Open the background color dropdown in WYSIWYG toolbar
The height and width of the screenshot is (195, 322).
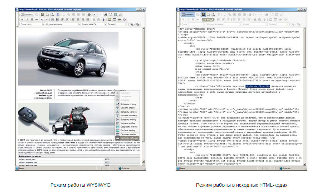138,24
